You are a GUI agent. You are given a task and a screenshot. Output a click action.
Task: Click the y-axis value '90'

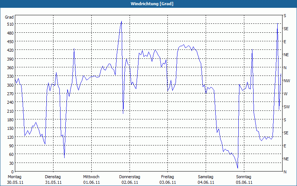[12, 146]
